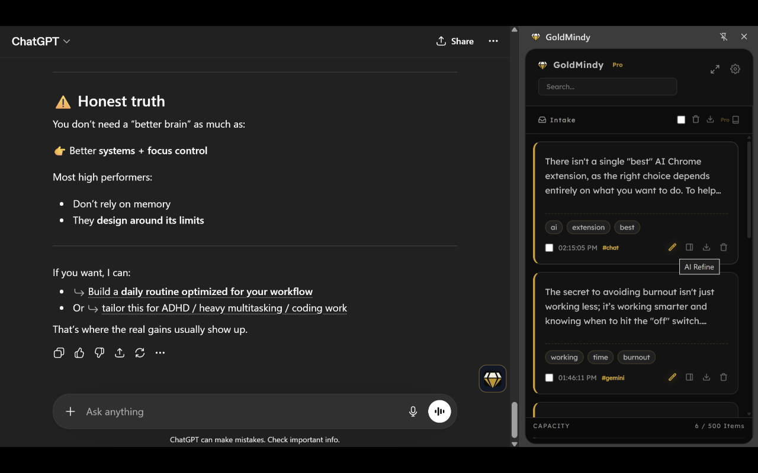The height and width of the screenshot is (473, 758).
Task: Unpin the GoldMindy side panel
Action: point(724,37)
